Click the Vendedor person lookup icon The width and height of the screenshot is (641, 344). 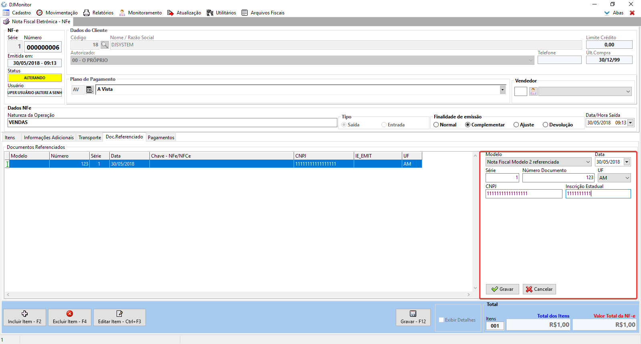pos(533,92)
